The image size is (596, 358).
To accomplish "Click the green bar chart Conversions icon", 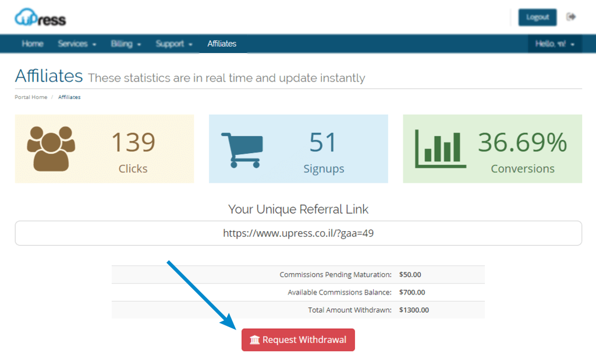I will pyautogui.click(x=440, y=148).
